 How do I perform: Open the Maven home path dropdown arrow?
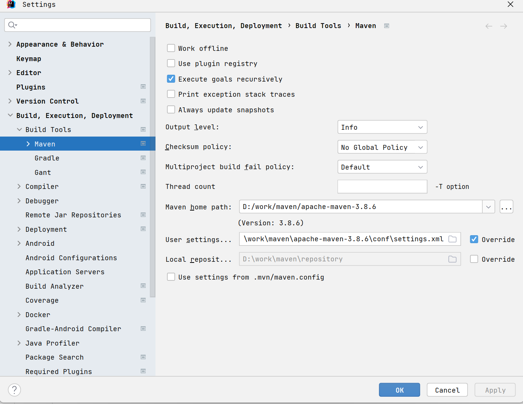pos(488,207)
